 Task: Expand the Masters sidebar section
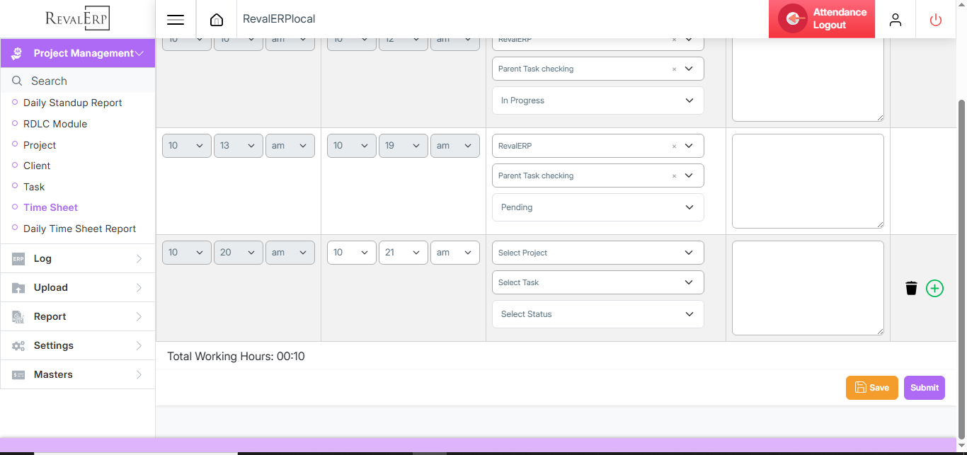coord(78,374)
